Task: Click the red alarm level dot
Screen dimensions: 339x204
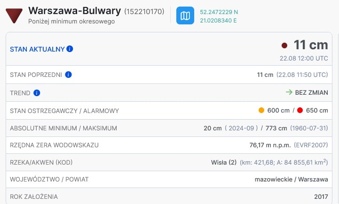Action: coord(300,110)
